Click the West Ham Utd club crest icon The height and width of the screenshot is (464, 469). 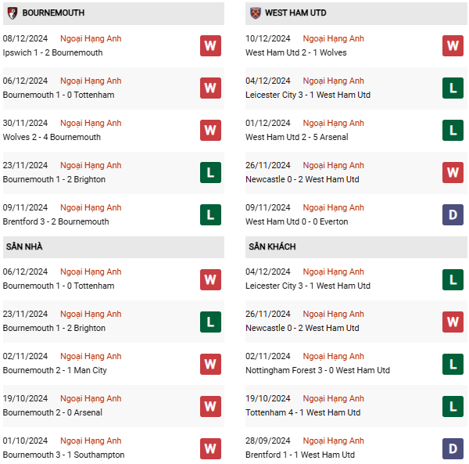(x=256, y=13)
